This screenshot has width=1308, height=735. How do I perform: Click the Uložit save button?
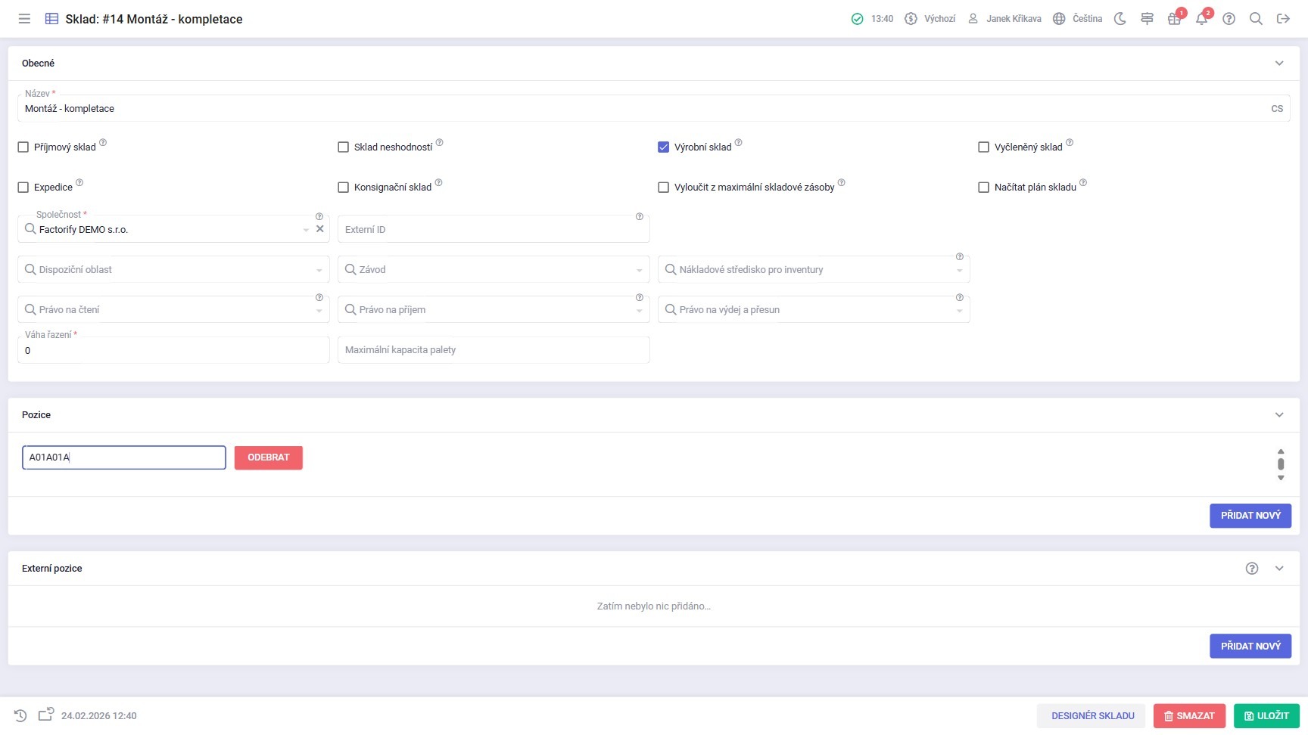coord(1266,715)
